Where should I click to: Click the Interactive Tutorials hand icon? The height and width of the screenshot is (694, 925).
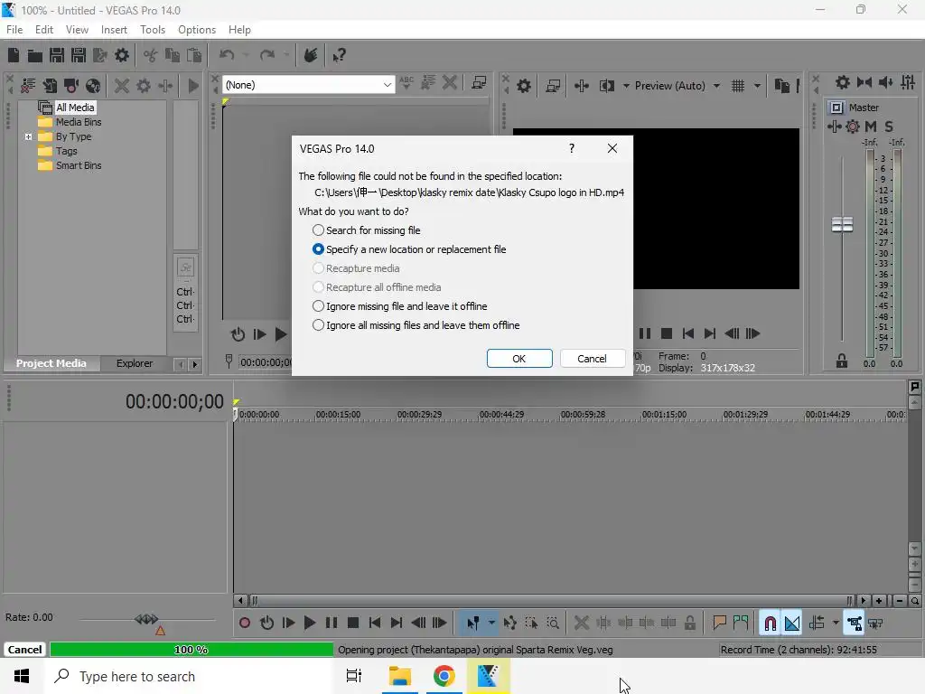point(311,55)
